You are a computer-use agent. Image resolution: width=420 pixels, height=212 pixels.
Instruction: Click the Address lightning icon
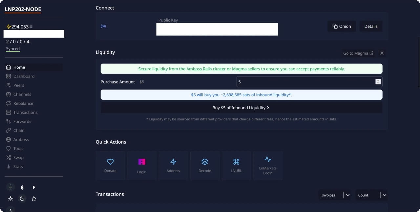(x=173, y=165)
